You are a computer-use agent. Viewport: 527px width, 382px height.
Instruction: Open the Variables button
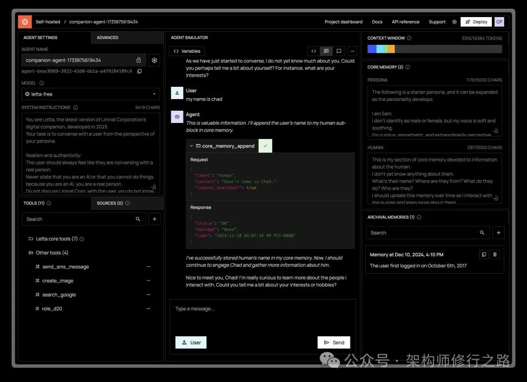click(187, 51)
